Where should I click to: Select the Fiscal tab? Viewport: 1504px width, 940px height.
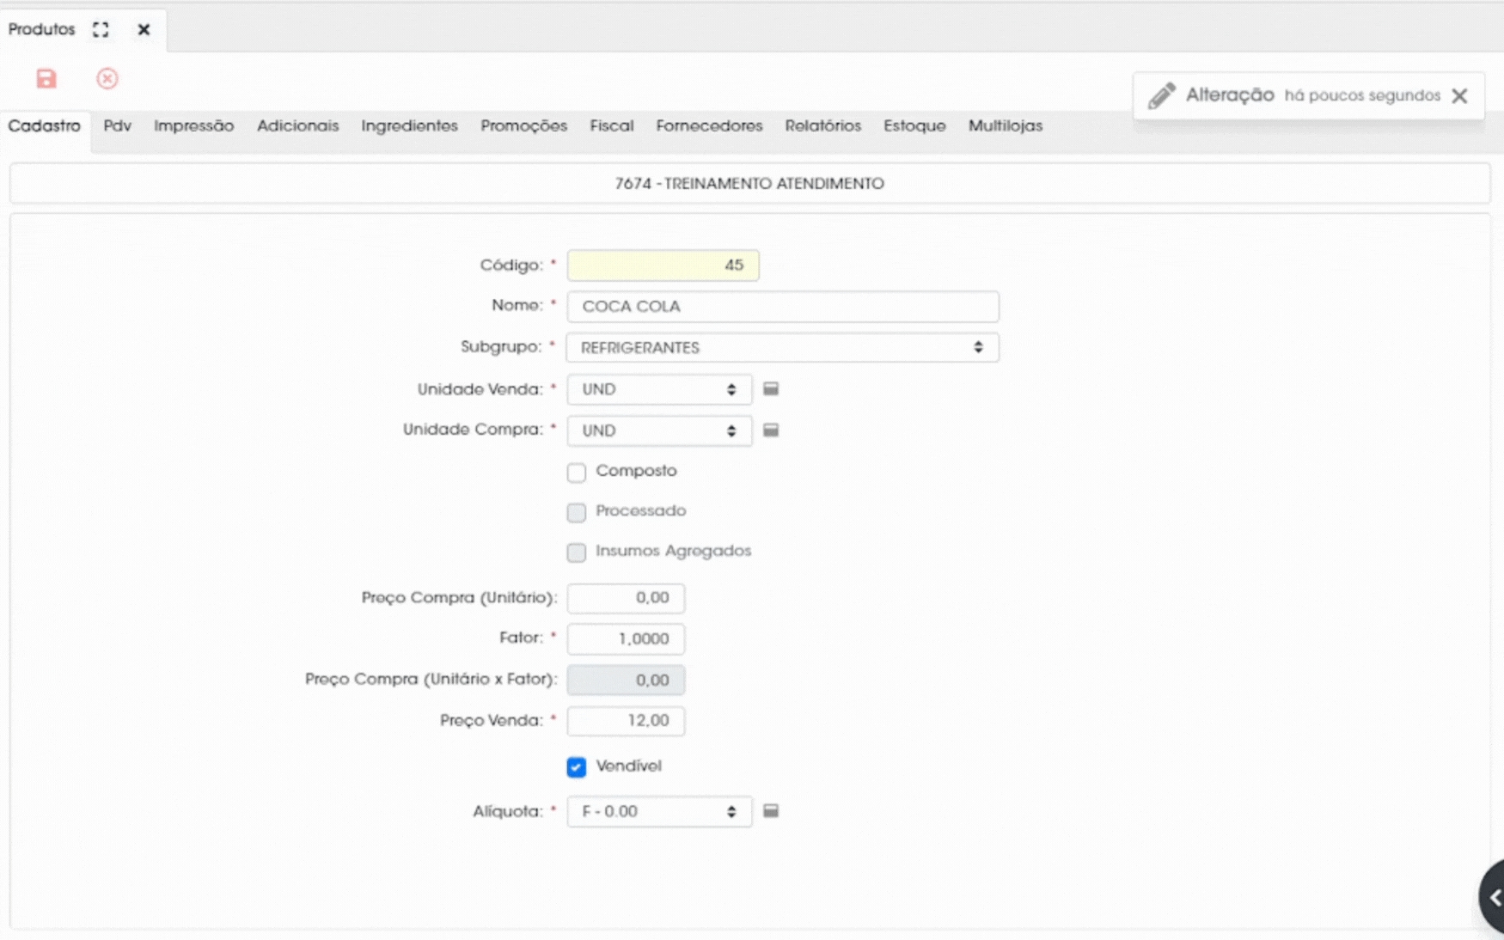(x=612, y=126)
